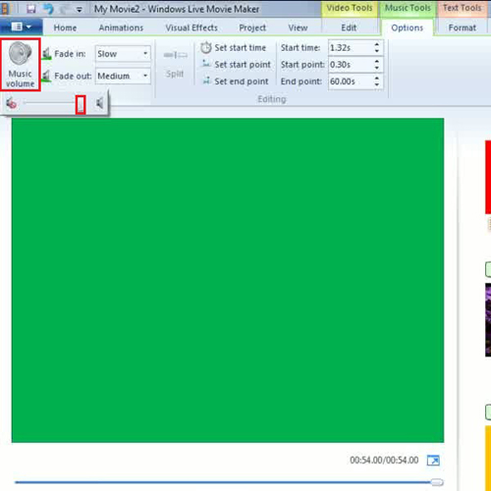Switch to the Animations tab
Viewport: 491px width, 491px height.
(121, 27)
